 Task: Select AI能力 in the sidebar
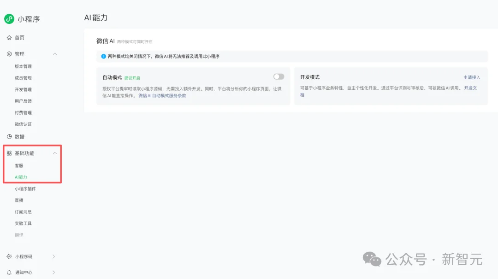(21, 177)
